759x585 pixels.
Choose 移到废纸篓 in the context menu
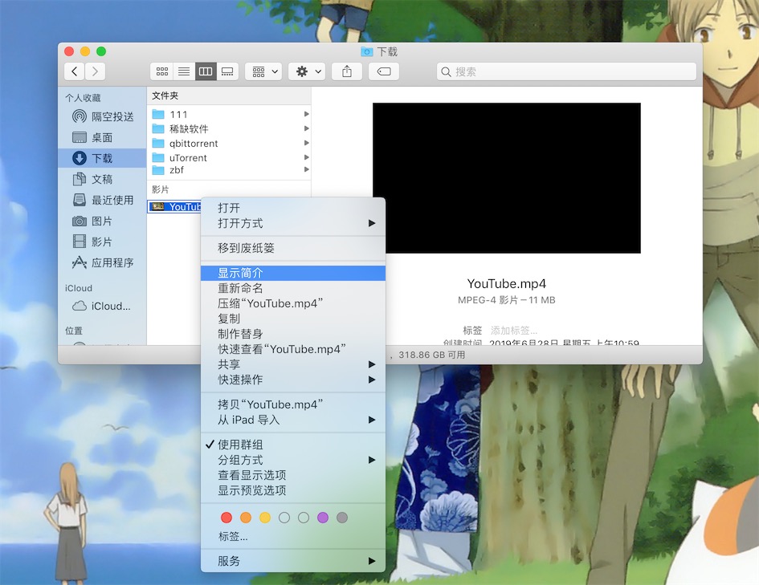(293, 248)
